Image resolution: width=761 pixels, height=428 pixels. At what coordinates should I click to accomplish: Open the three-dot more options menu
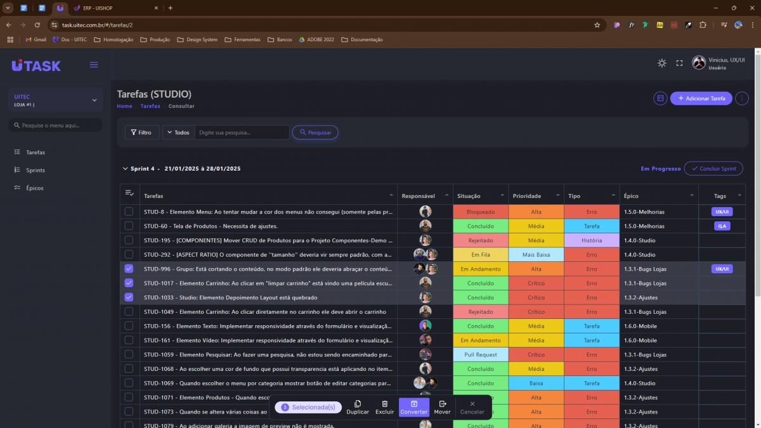(742, 98)
